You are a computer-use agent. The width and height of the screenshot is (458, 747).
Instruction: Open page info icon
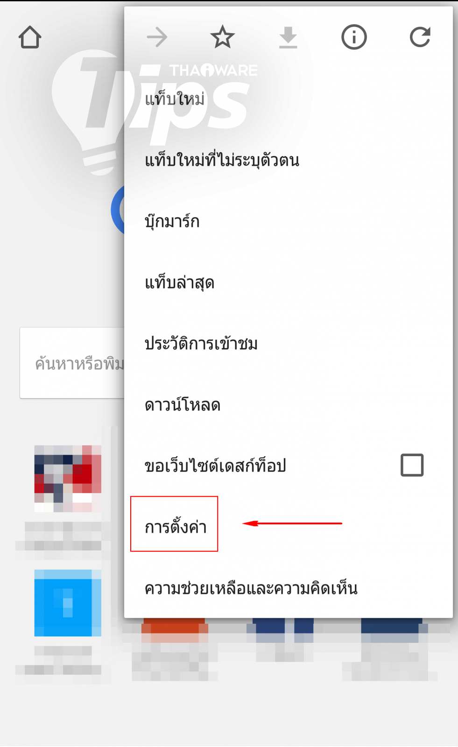tap(354, 37)
